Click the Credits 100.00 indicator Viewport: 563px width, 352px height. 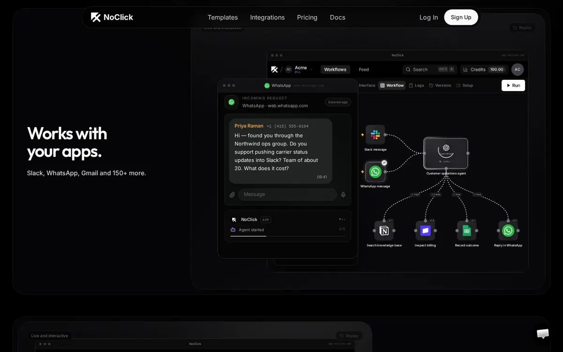(x=484, y=69)
